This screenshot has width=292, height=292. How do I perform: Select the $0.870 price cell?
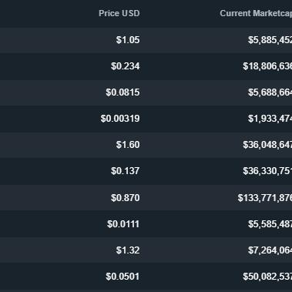pos(126,198)
